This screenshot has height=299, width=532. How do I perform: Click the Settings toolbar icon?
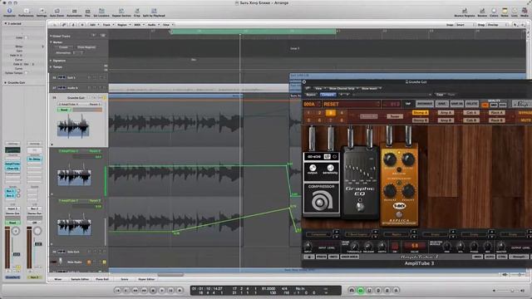(42, 12)
